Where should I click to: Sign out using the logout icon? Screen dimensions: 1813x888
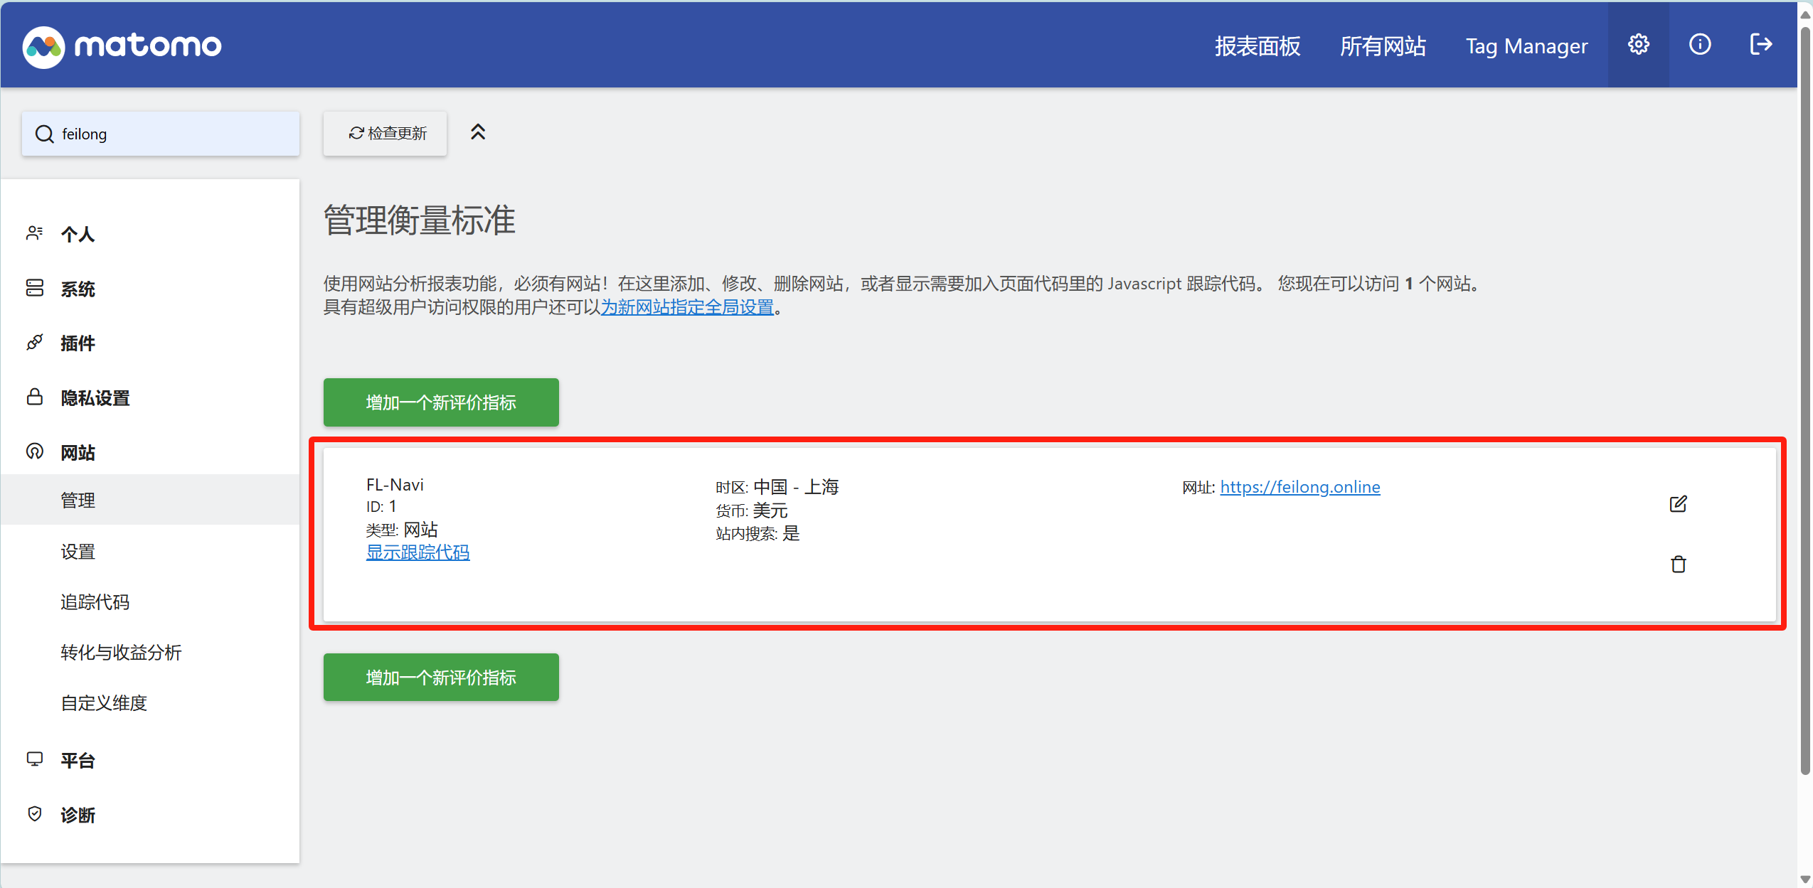(1760, 45)
